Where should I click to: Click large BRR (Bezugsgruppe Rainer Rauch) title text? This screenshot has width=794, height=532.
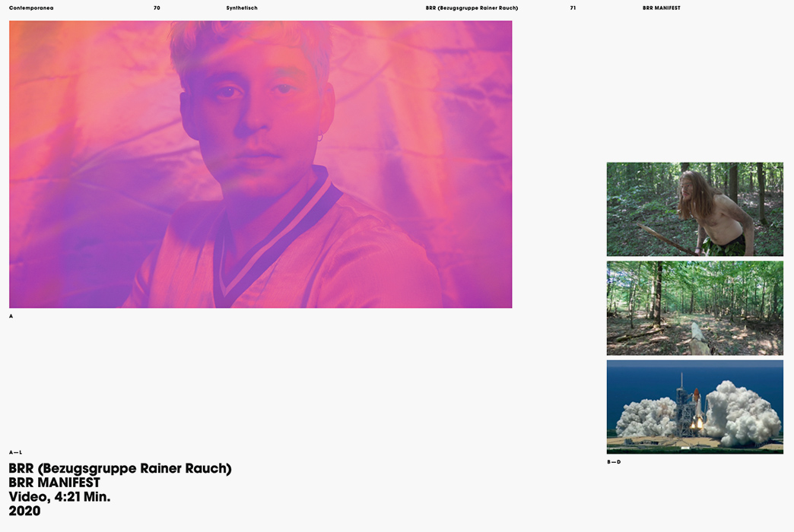tap(120, 469)
